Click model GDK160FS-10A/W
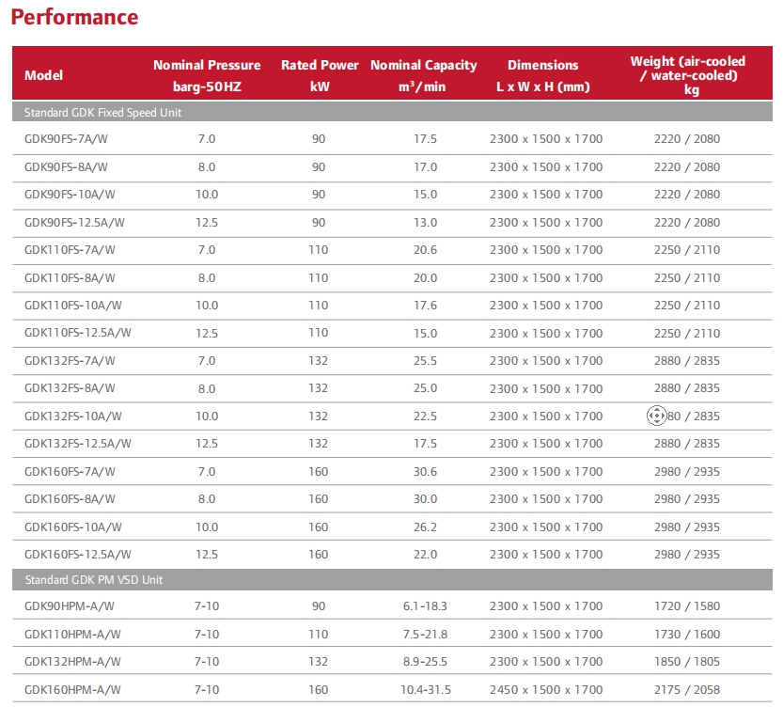 [73, 527]
